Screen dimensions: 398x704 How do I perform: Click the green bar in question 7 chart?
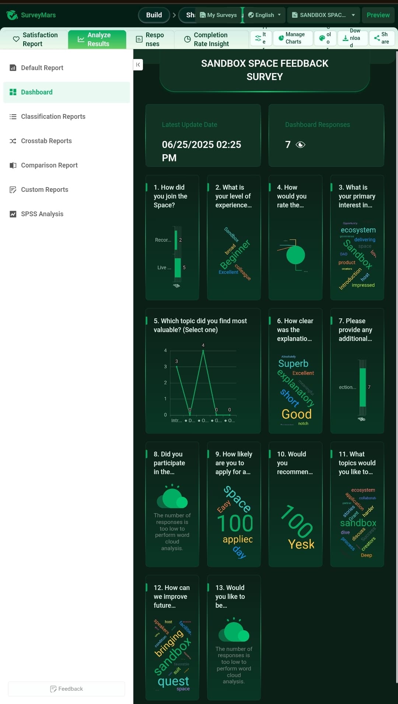coord(363,387)
